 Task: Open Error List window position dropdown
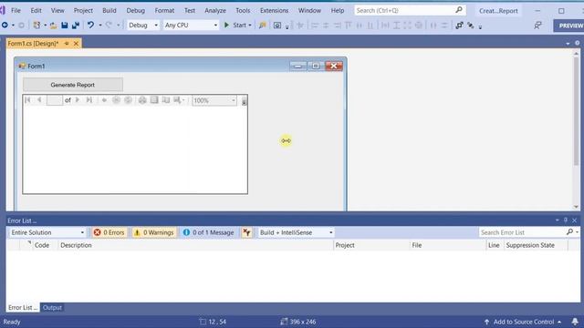tap(558, 220)
